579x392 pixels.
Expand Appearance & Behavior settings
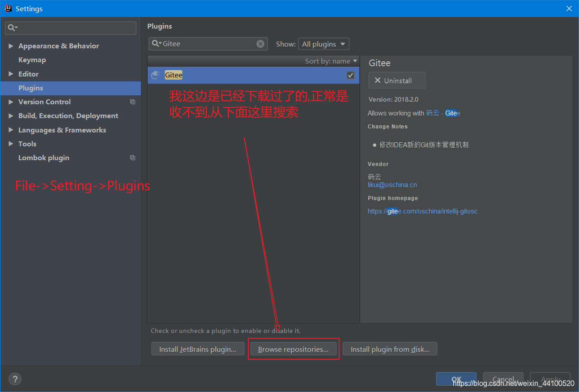[x=11, y=46]
